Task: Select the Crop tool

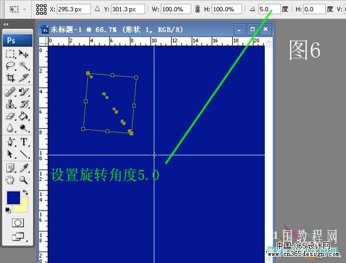Action: (10, 78)
